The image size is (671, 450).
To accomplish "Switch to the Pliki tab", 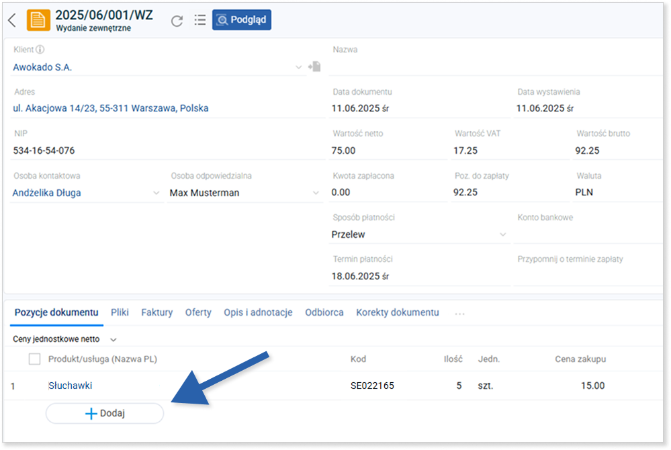I will 120,313.
